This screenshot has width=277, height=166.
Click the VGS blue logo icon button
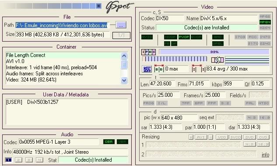click(x=147, y=69)
